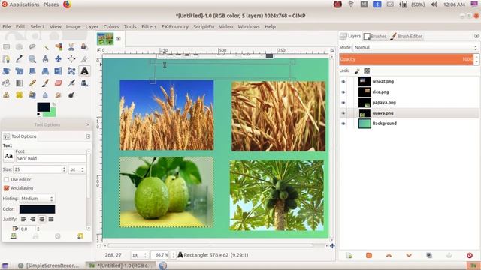
Task: Select the Text tool
Action: pos(84,71)
